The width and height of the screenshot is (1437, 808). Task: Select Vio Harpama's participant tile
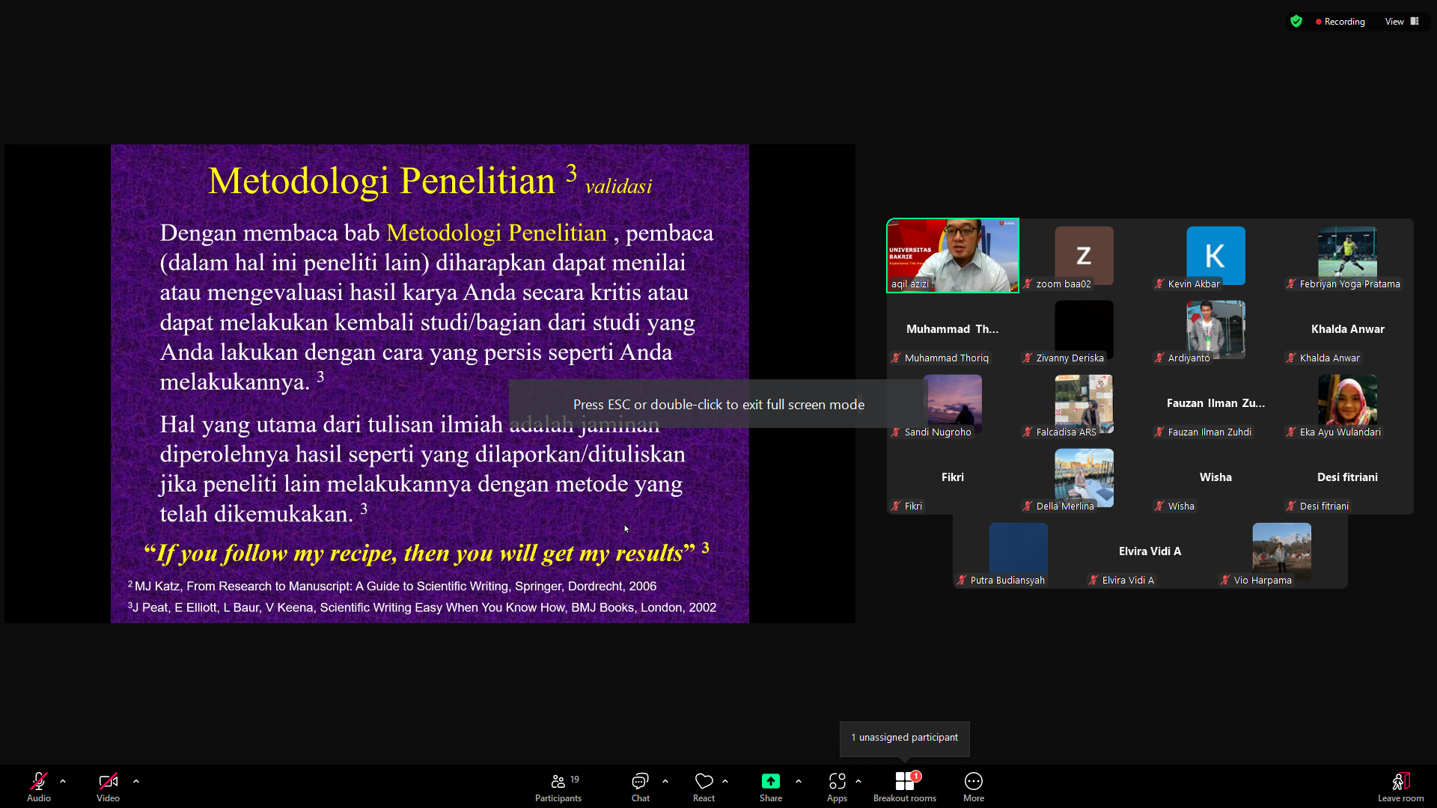pyautogui.click(x=1282, y=551)
